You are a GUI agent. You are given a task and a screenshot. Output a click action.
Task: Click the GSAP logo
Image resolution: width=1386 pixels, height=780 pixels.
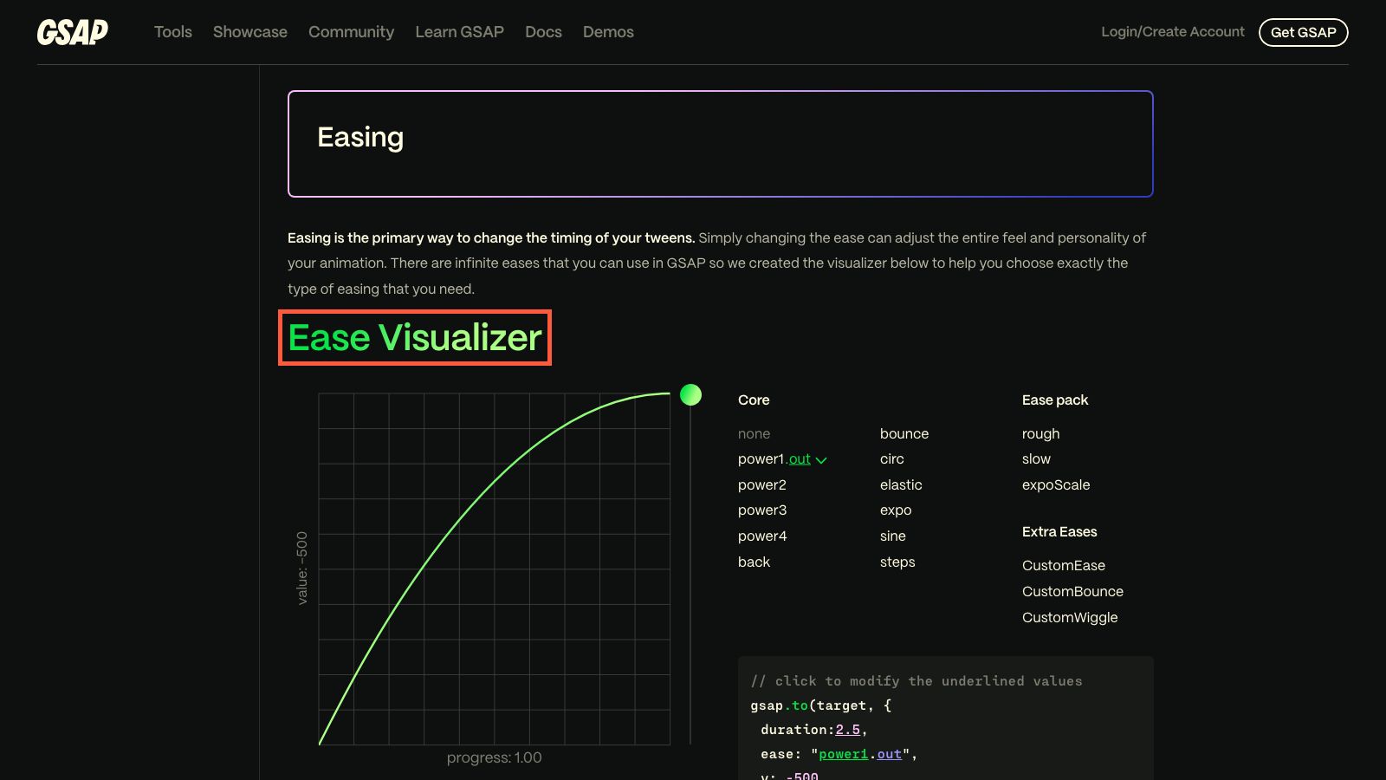tap(73, 32)
